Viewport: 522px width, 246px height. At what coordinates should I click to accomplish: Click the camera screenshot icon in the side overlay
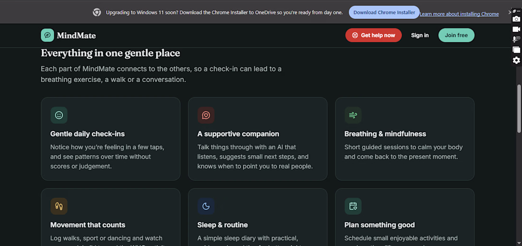pyautogui.click(x=516, y=19)
